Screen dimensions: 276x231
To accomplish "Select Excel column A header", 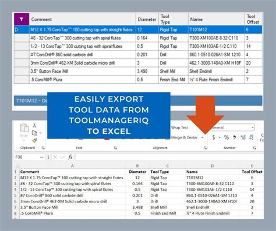I will click(72, 166).
